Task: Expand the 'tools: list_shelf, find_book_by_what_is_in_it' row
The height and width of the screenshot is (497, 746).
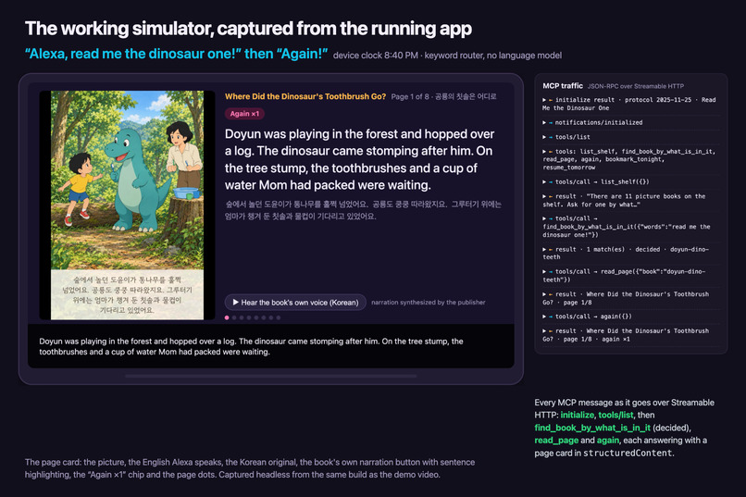Action: click(x=629, y=159)
